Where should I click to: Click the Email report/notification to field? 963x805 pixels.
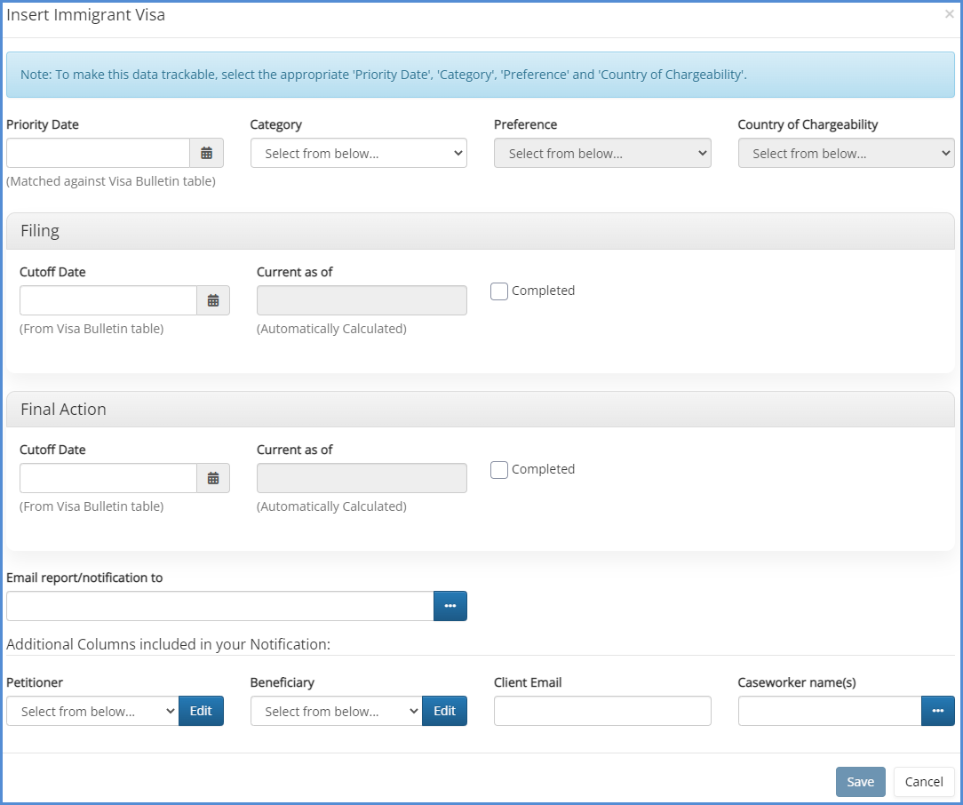click(x=219, y=606)
